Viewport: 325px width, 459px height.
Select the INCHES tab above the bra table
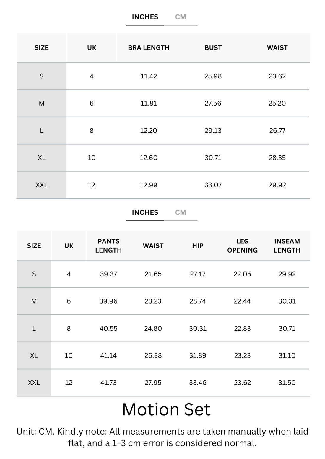coord(145,17)
